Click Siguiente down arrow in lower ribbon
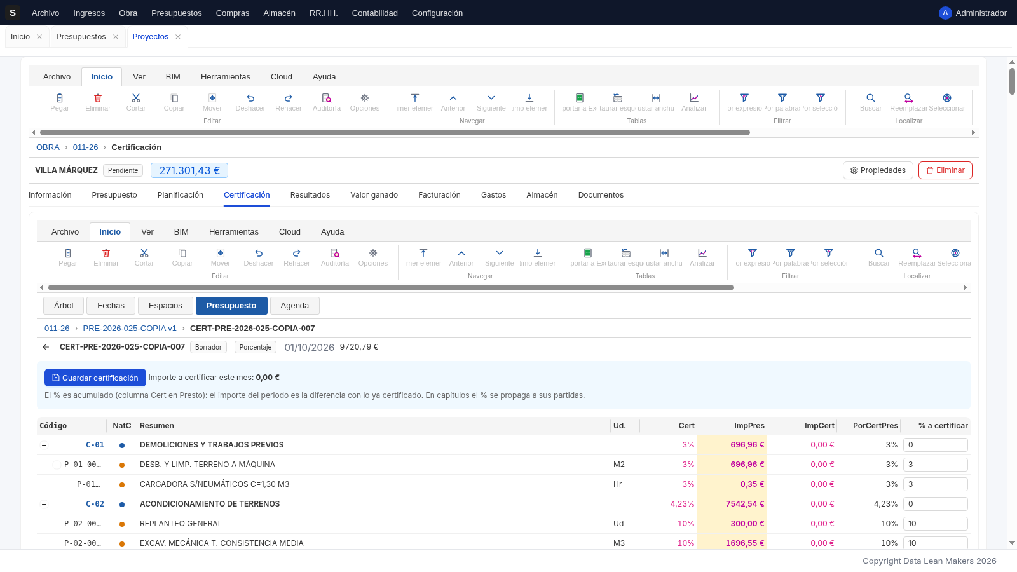 pyautogui.click(x=500, y=253)
